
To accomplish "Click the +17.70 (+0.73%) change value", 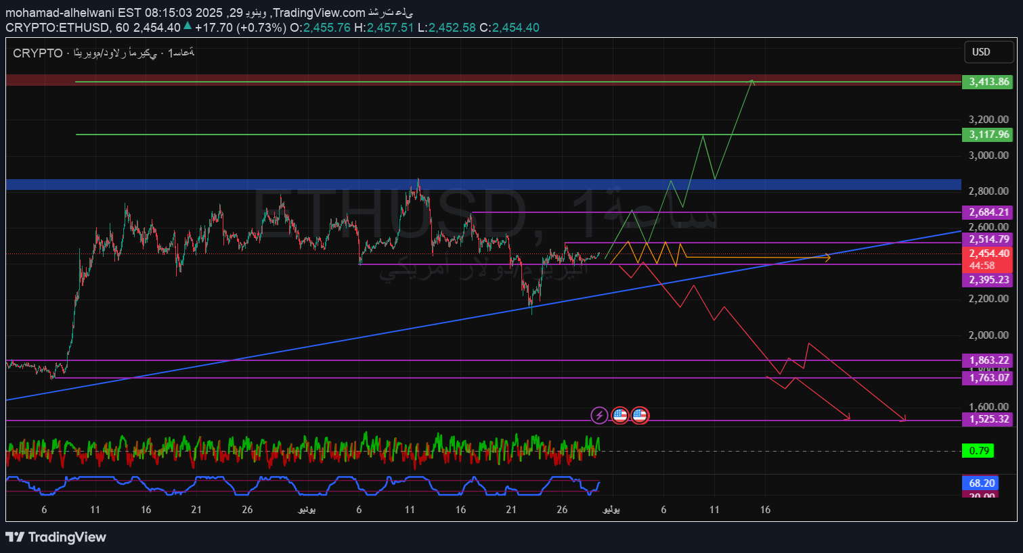I will click(x=240, y=28).
